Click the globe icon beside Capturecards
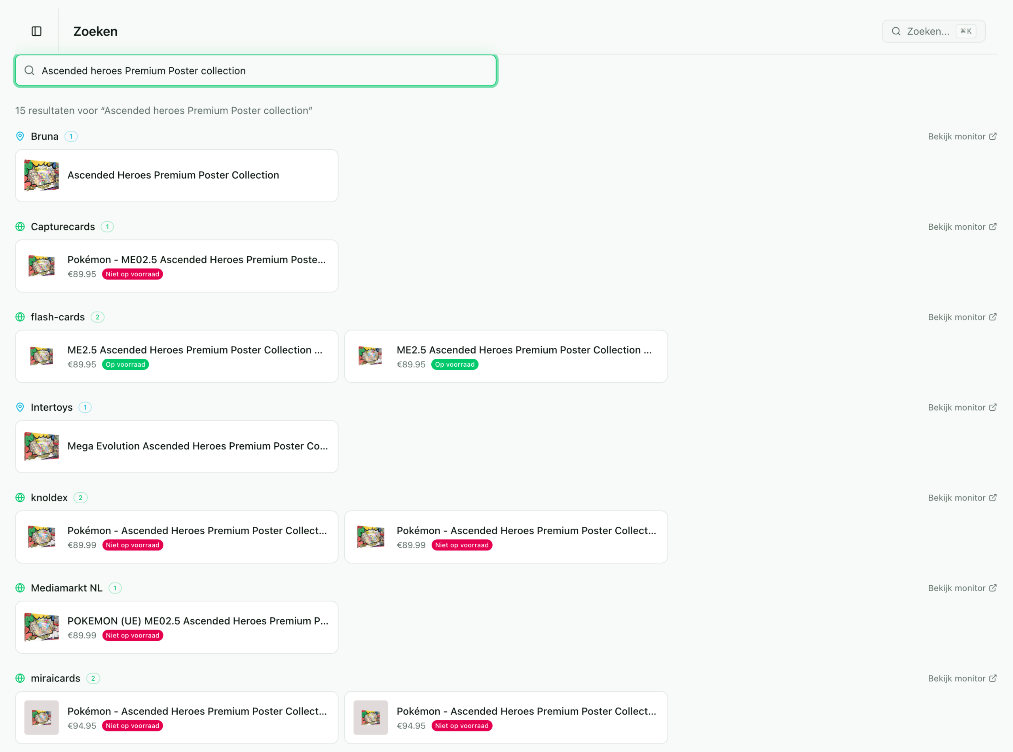 20,227
